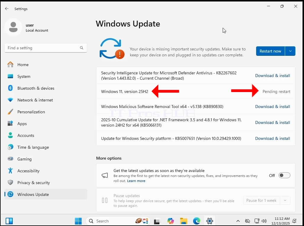Screen dimensions: 304x226
Task: Click the Network & internet Wi-Fi icon
Action: tap(10, 100)
